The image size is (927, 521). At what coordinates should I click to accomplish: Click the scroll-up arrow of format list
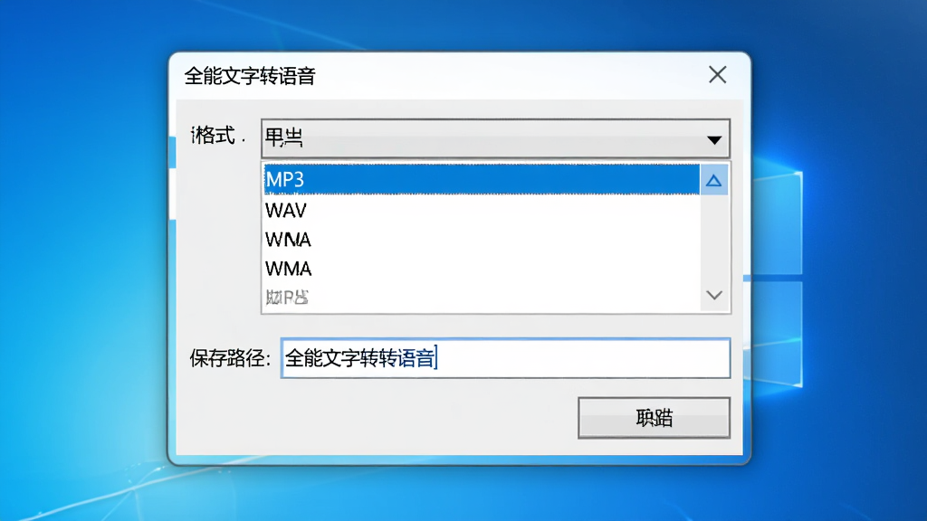713,180
